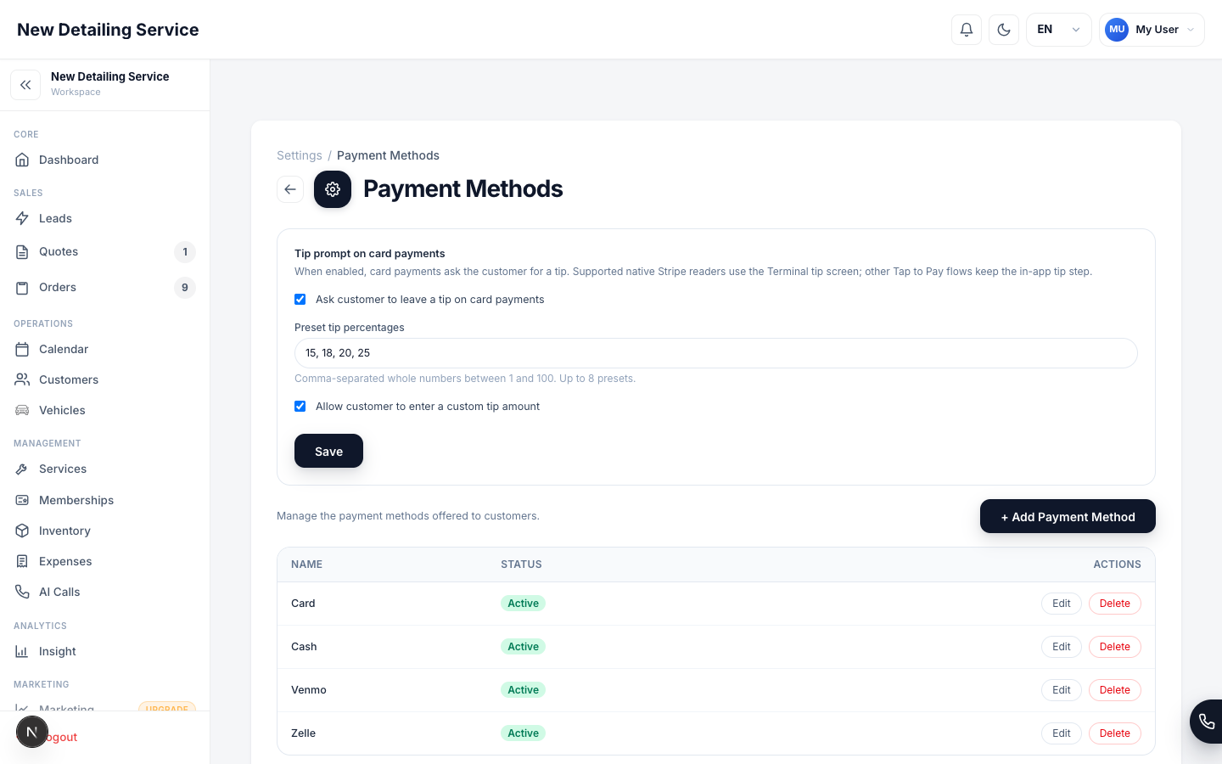Click the Inventory box icon
1222x764 pixels.
pos(23,531)
